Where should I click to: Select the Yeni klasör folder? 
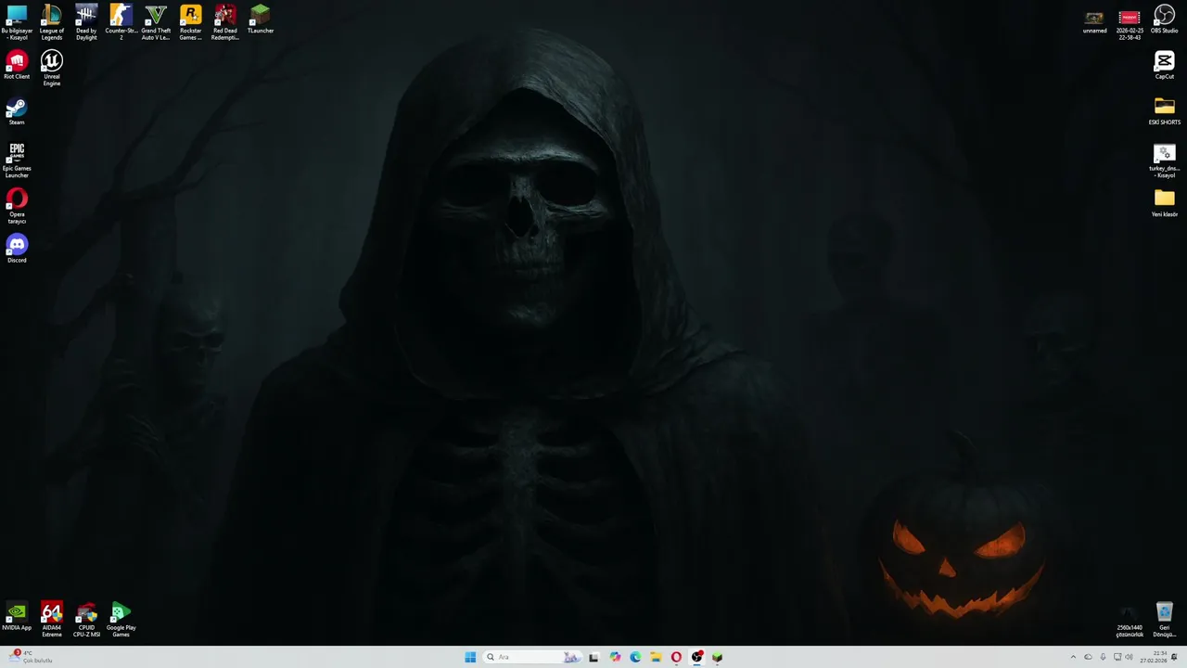[x=1165, y=203]
